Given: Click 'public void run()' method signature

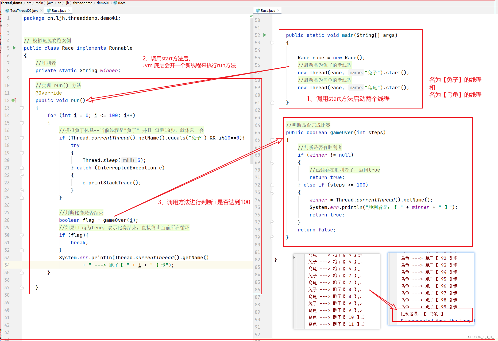Looking at the screenshot, I should coord(60,100).
